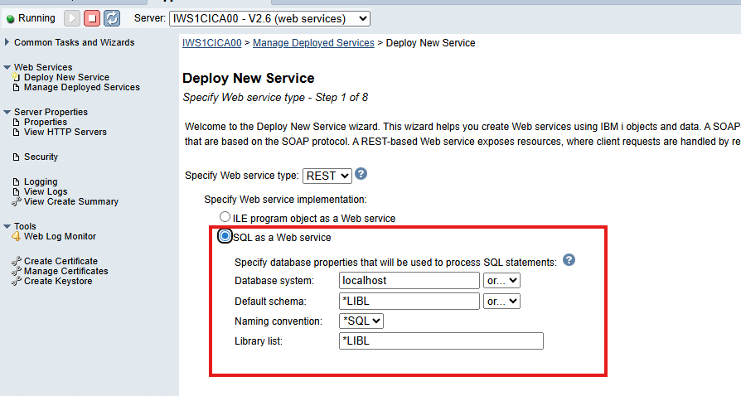Open Manage Deployed Services in sidebar
This screenshot has height=396, width=741.
(x=81, y=88)
